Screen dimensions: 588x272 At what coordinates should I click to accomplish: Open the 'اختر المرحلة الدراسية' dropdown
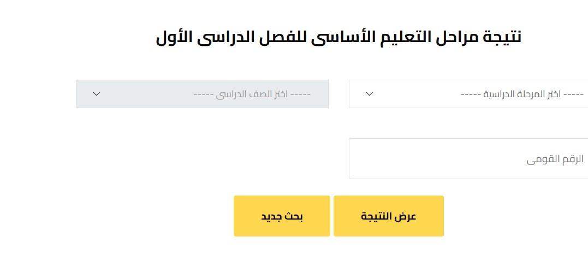(x=468, y=93)
